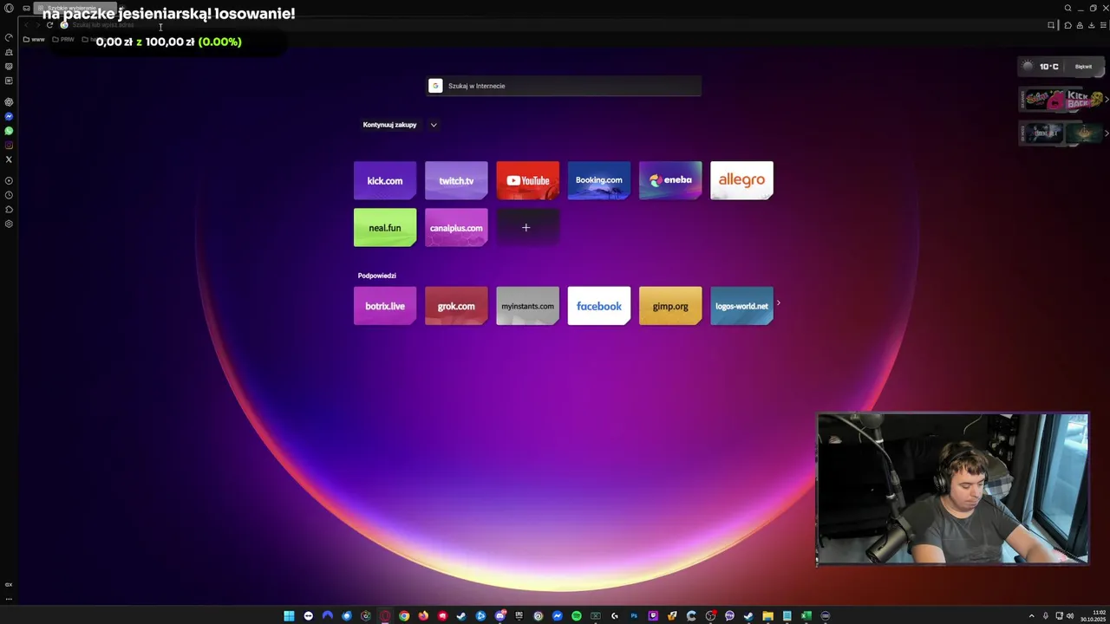Open File Explorer from taskbar

[767, 616]
